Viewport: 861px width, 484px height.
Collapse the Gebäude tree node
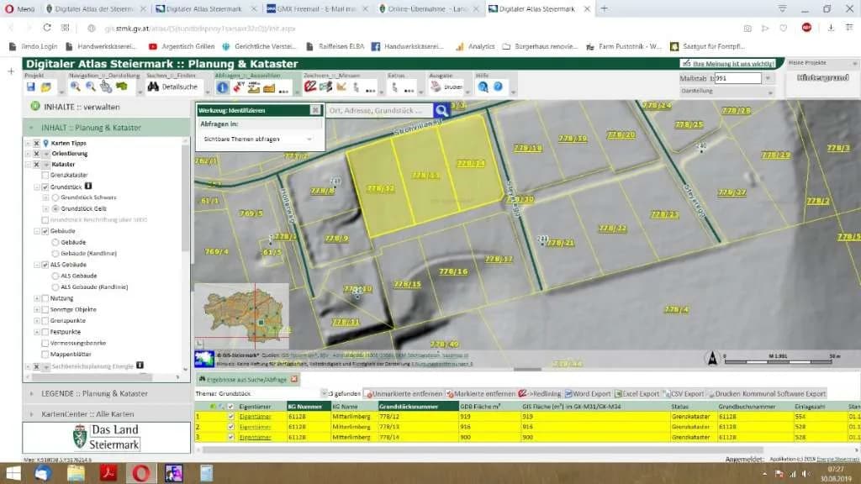37,231
